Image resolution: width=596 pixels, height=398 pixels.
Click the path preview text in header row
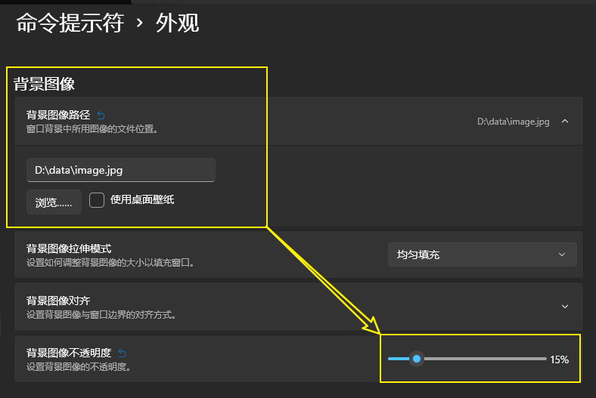(x=513, y=121)
